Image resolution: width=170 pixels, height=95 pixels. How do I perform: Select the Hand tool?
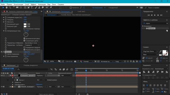7,7
